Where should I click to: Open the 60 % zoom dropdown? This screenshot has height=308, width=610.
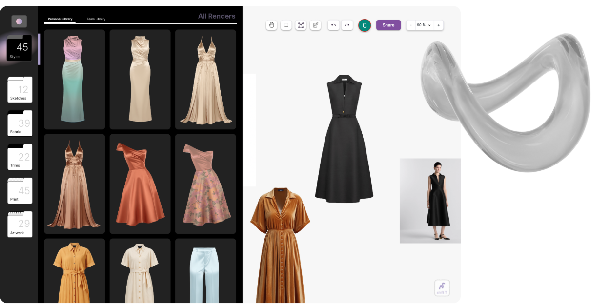[x=424, y=25]
